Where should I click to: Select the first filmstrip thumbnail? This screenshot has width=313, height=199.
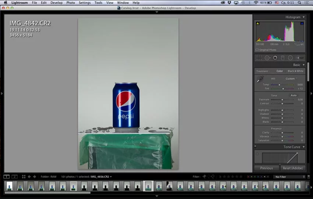tap(9, 186)
